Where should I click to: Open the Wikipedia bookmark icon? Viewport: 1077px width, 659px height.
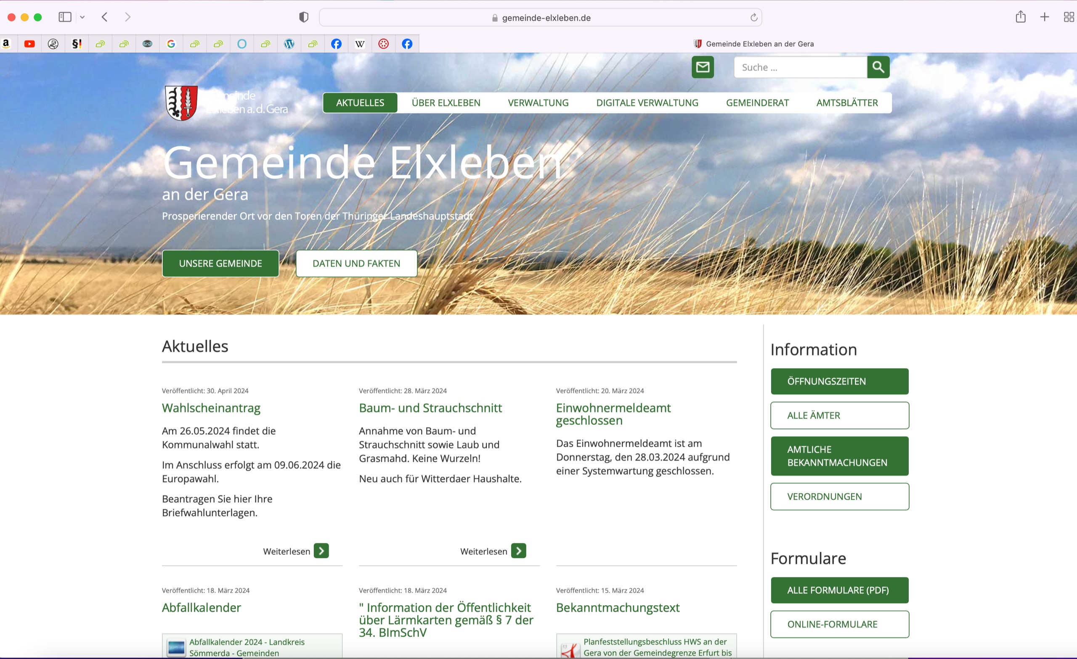[x=360, y=44]
